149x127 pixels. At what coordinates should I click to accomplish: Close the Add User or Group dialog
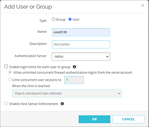coord(143,5)
